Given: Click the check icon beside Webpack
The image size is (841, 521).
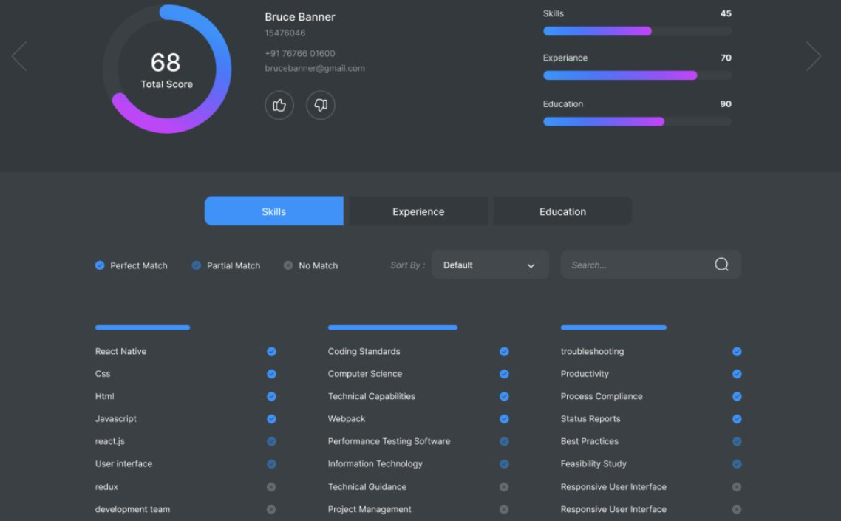Looking at the screenshot, I should (504, 419).
